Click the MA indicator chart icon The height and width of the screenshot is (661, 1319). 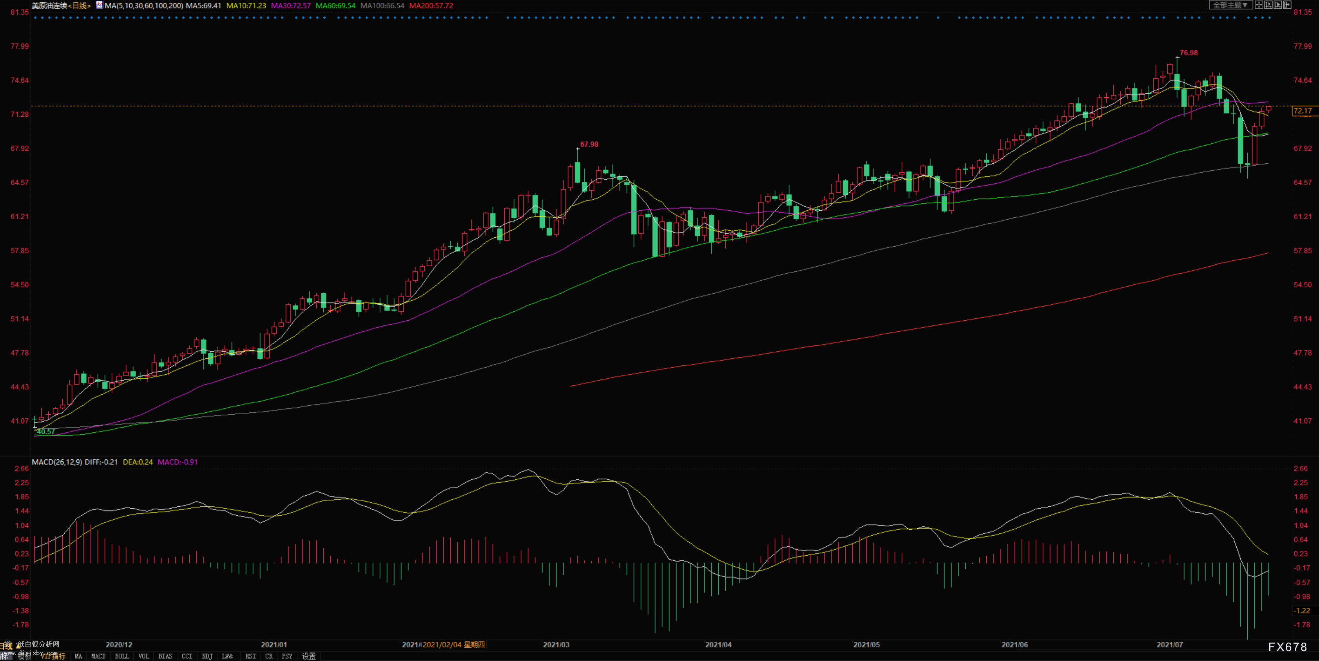tap(99, 5)
